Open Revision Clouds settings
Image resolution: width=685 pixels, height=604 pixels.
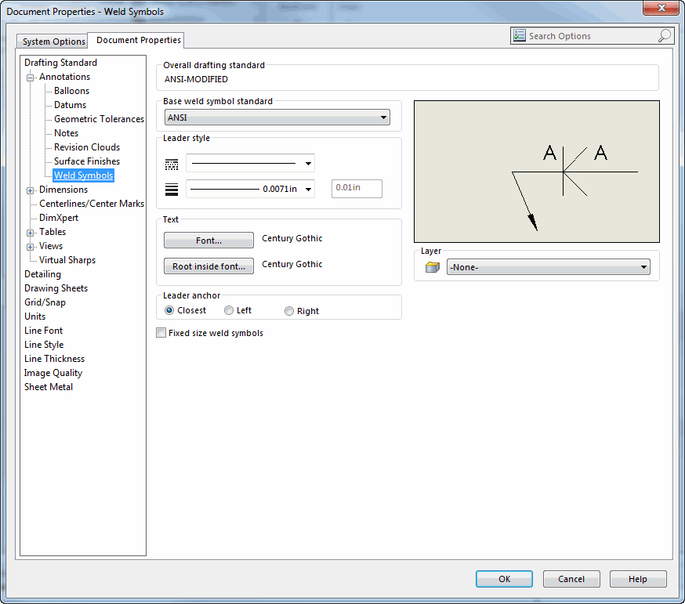87,147
